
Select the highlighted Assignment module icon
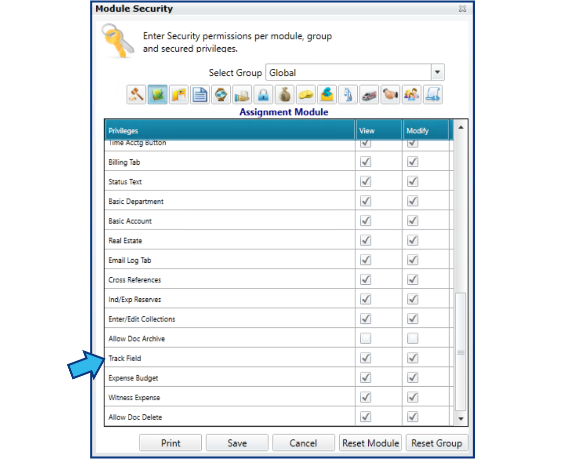tap(158, 95)
